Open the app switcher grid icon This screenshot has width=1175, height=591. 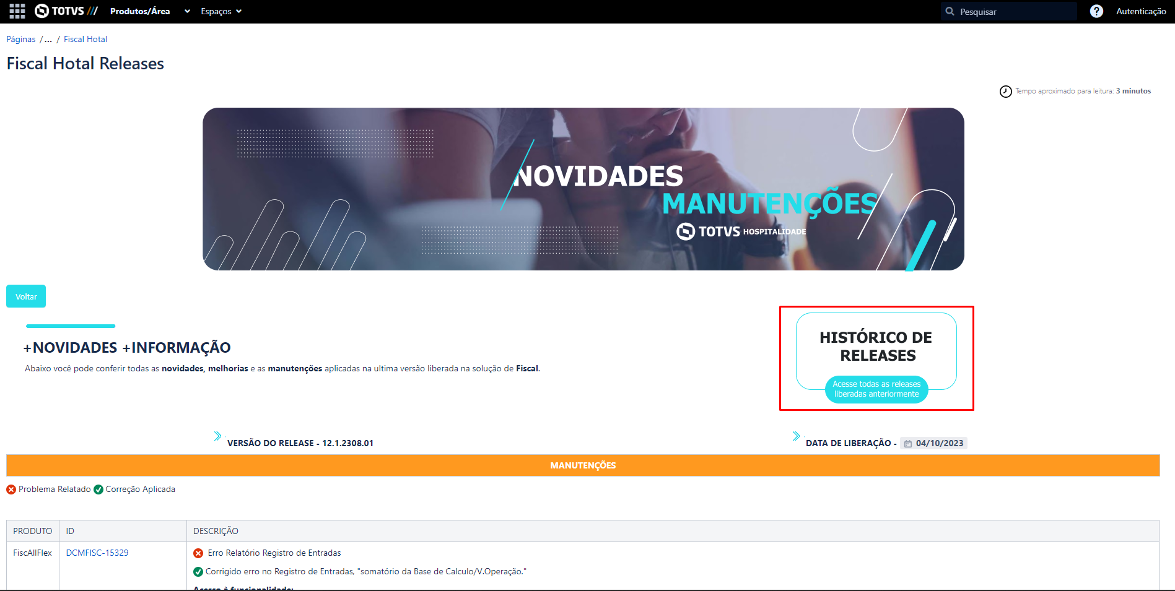(x=17, y=11)
